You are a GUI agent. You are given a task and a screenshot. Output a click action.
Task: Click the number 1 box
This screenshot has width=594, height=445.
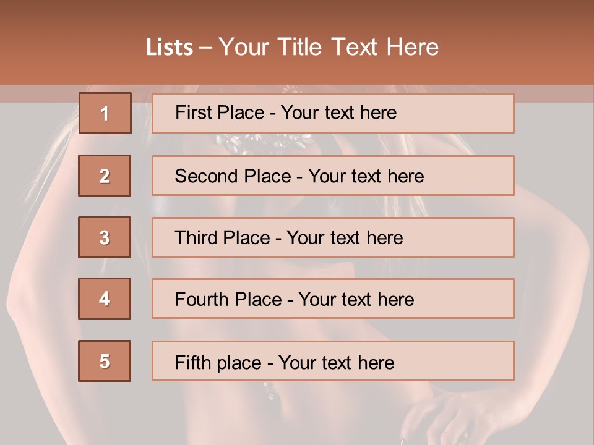click(x=105, y=113)
